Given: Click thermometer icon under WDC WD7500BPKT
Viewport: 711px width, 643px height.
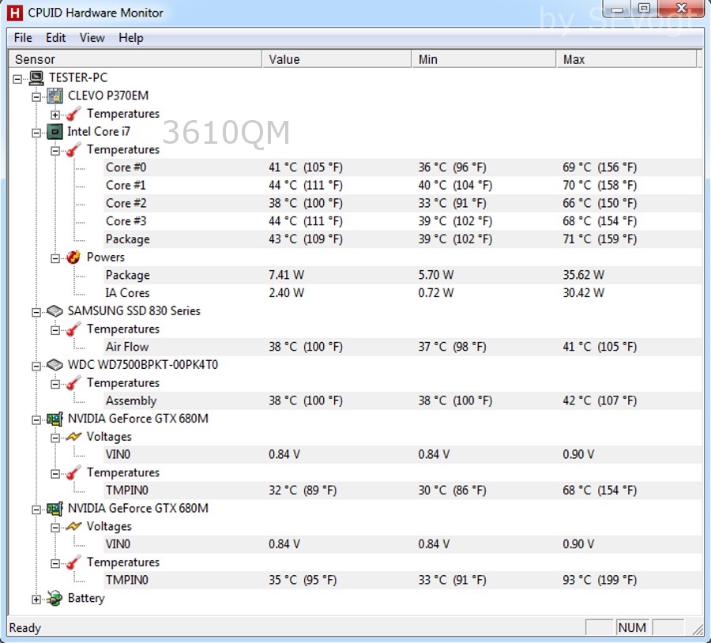Looking at the screenshot, I should [x=73, y=382].
